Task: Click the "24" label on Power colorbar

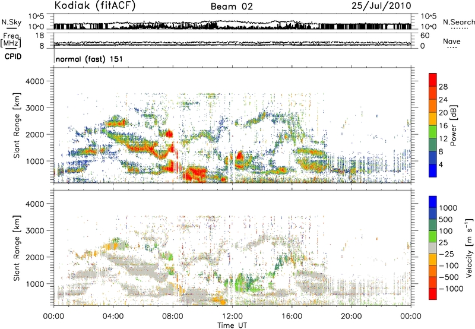Action: 443,100
